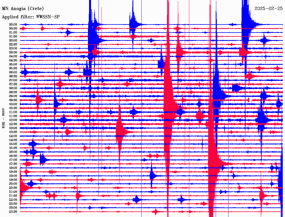Select the 05:30 time label

pyautogui.click(x=13, y=68)
